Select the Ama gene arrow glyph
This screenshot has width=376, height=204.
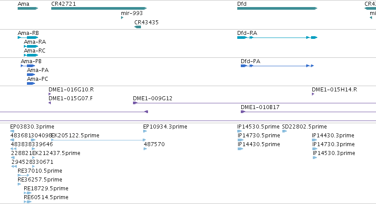coord(28,8)
